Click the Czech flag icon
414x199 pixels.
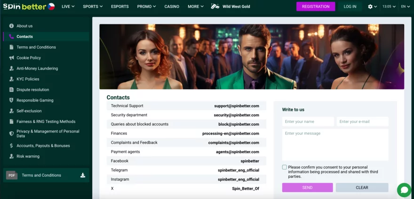tap(51, 7)
